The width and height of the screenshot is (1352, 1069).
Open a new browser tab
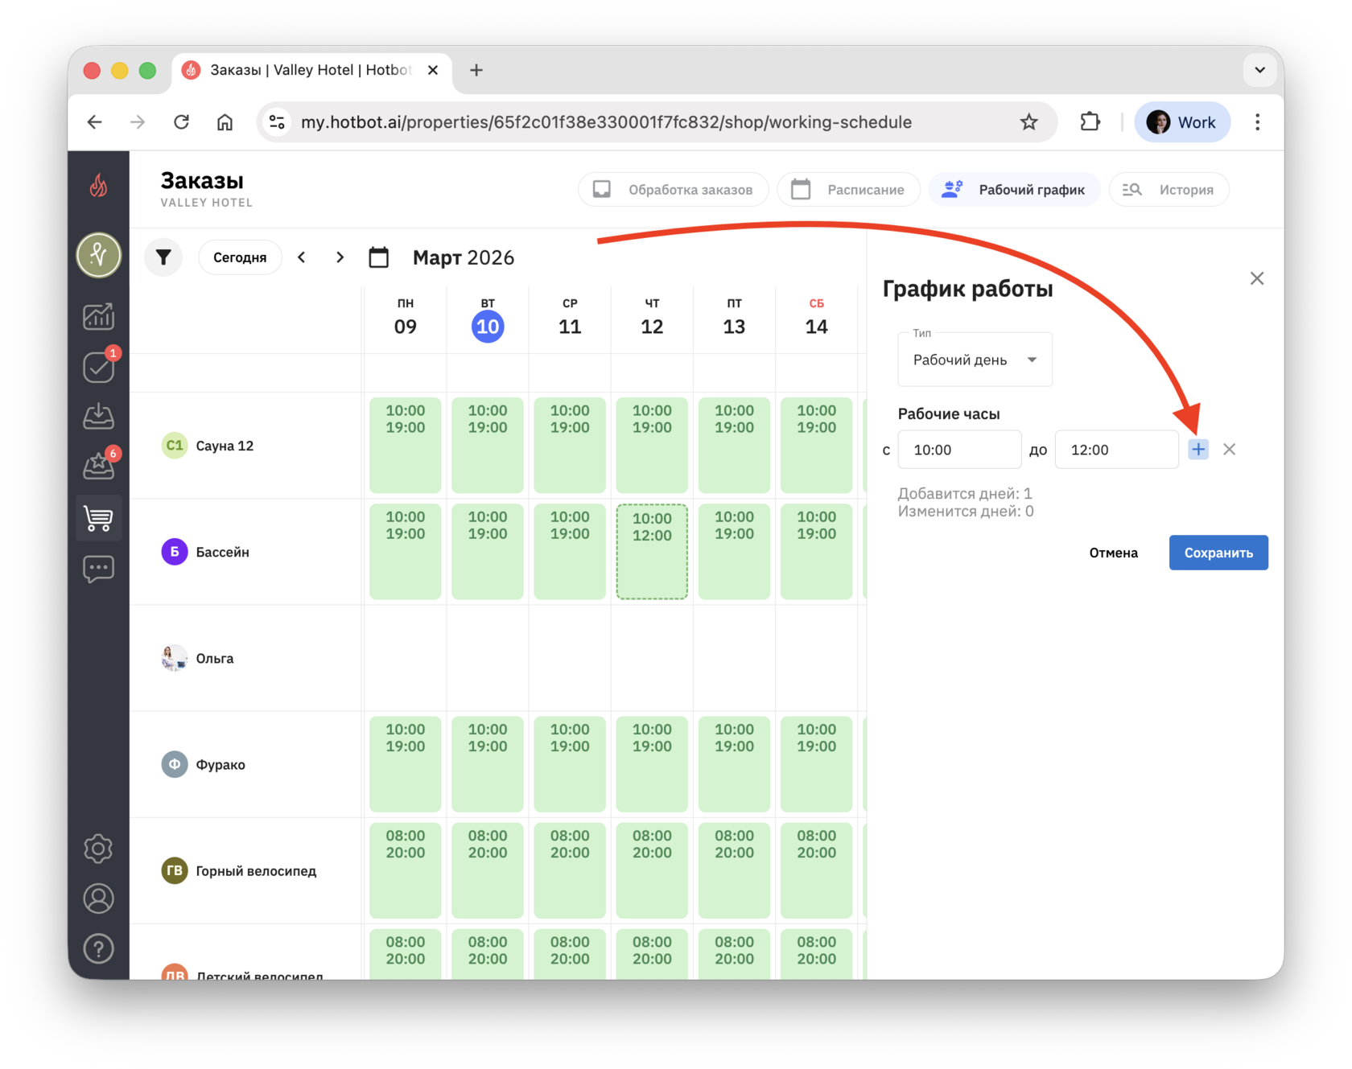[x=476, y=70]
